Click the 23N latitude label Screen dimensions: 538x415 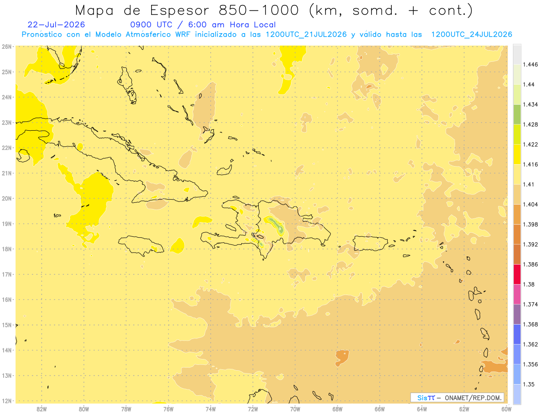pyautogui.click(x=7, y=122)
